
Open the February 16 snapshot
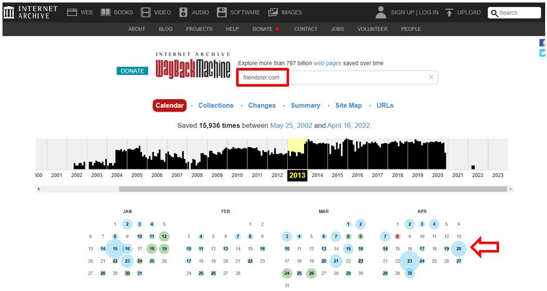(262, 249)
